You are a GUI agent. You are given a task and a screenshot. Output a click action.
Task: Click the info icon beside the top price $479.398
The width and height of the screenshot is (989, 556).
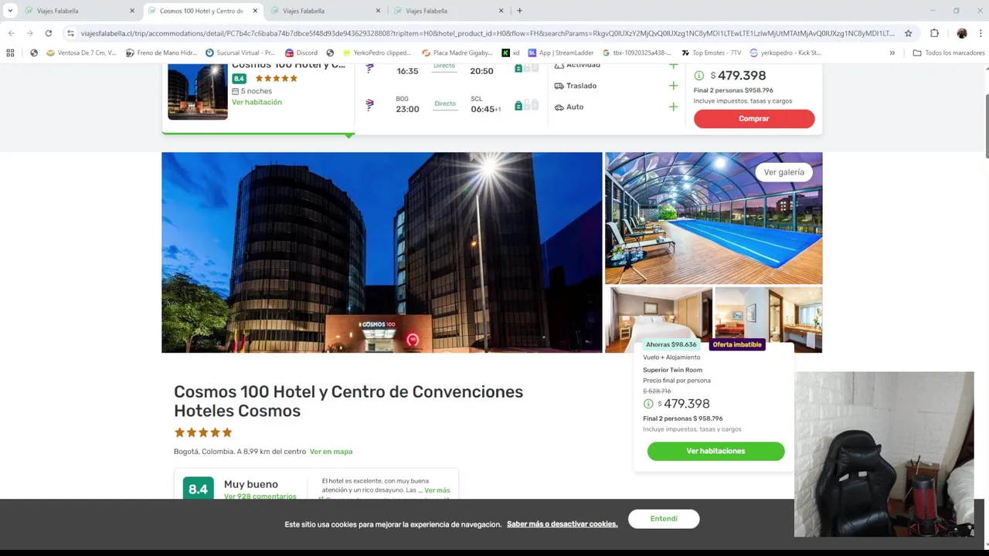698,76
